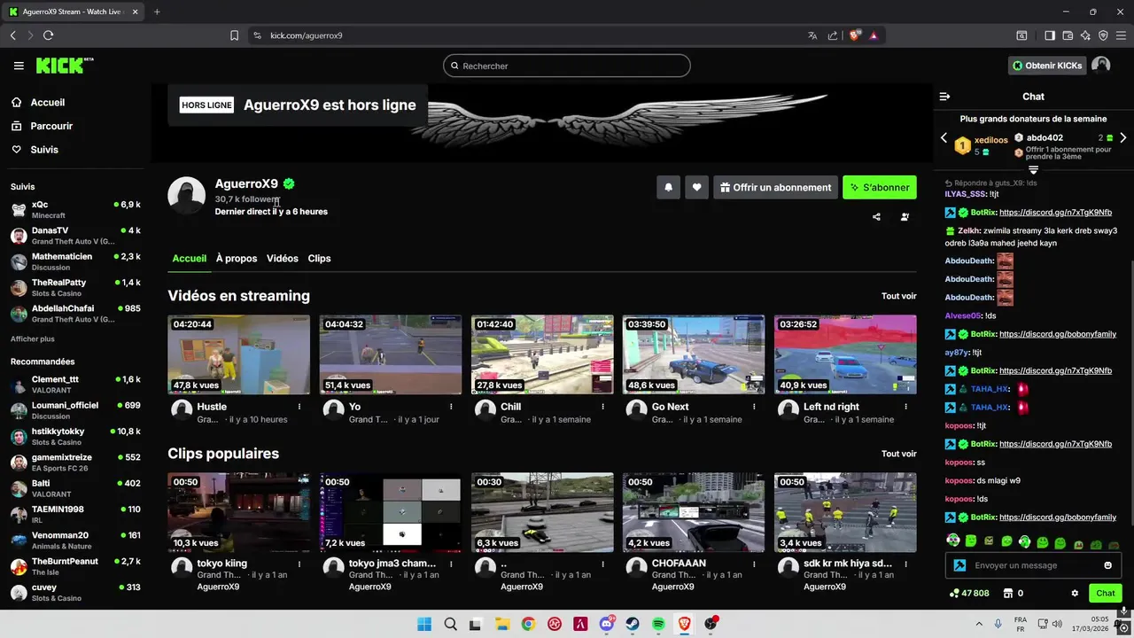Image resolution: width=1134 pixels, height=638 pixels.
Task: Open Brave VPN shield toolbar icon
Action: 1103,35
